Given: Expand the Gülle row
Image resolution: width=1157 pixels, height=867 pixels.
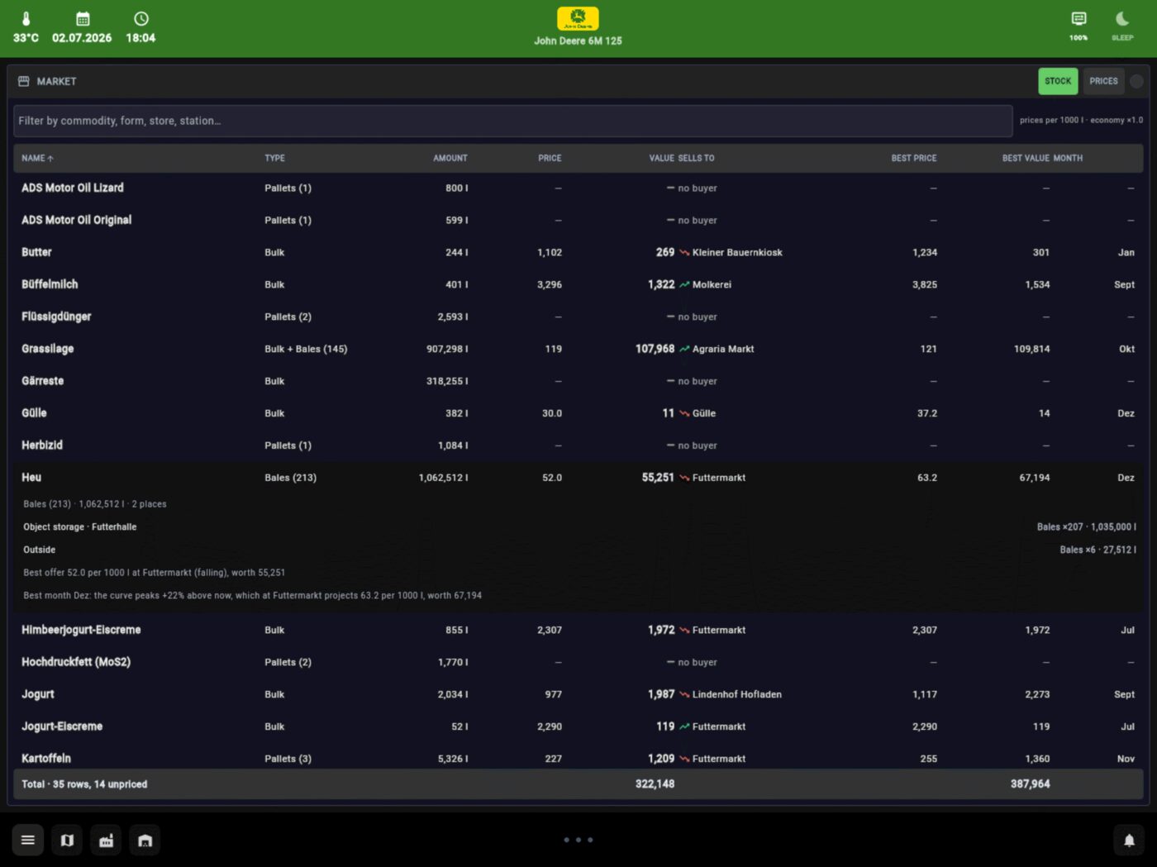Looking at the screenshot, I should (x=578, y=413).
